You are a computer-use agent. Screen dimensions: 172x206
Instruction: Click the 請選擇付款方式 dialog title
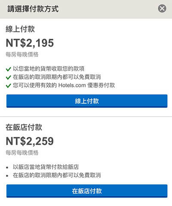click(x=33, y=9)
